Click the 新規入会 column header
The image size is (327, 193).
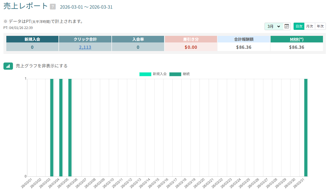click(32, 39)
